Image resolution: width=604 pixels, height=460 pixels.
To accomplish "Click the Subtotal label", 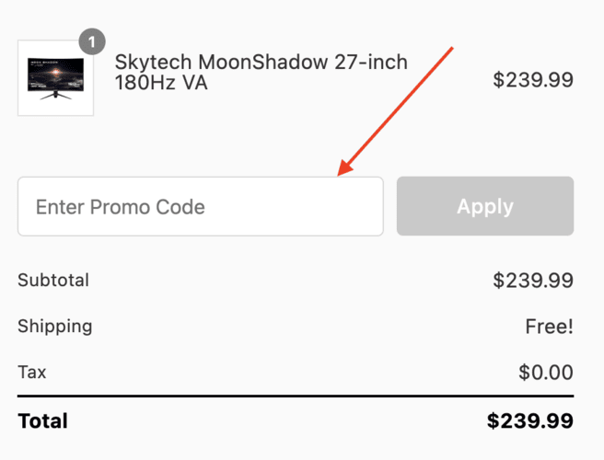I will (x=53, y=280).
